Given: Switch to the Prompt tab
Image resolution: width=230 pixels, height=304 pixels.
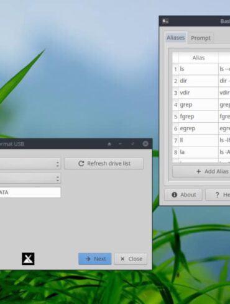Looking at the screenshot, I should tap(201, 38).
